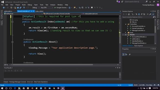
Task: Click Bookmark icon in toolbar
Action: pos(92,8)
